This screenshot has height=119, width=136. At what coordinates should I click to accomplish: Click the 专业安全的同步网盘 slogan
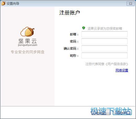28,52
